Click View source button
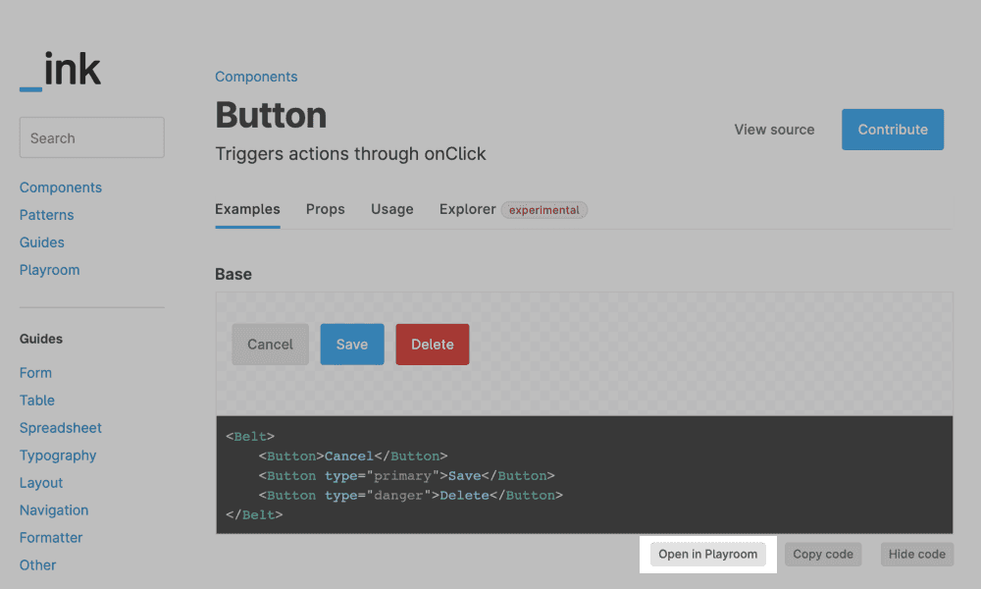 point(774,130)
